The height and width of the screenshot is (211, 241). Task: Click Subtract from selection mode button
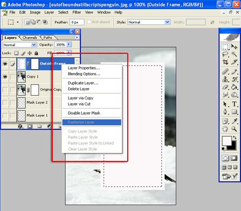tap(39, 22)
